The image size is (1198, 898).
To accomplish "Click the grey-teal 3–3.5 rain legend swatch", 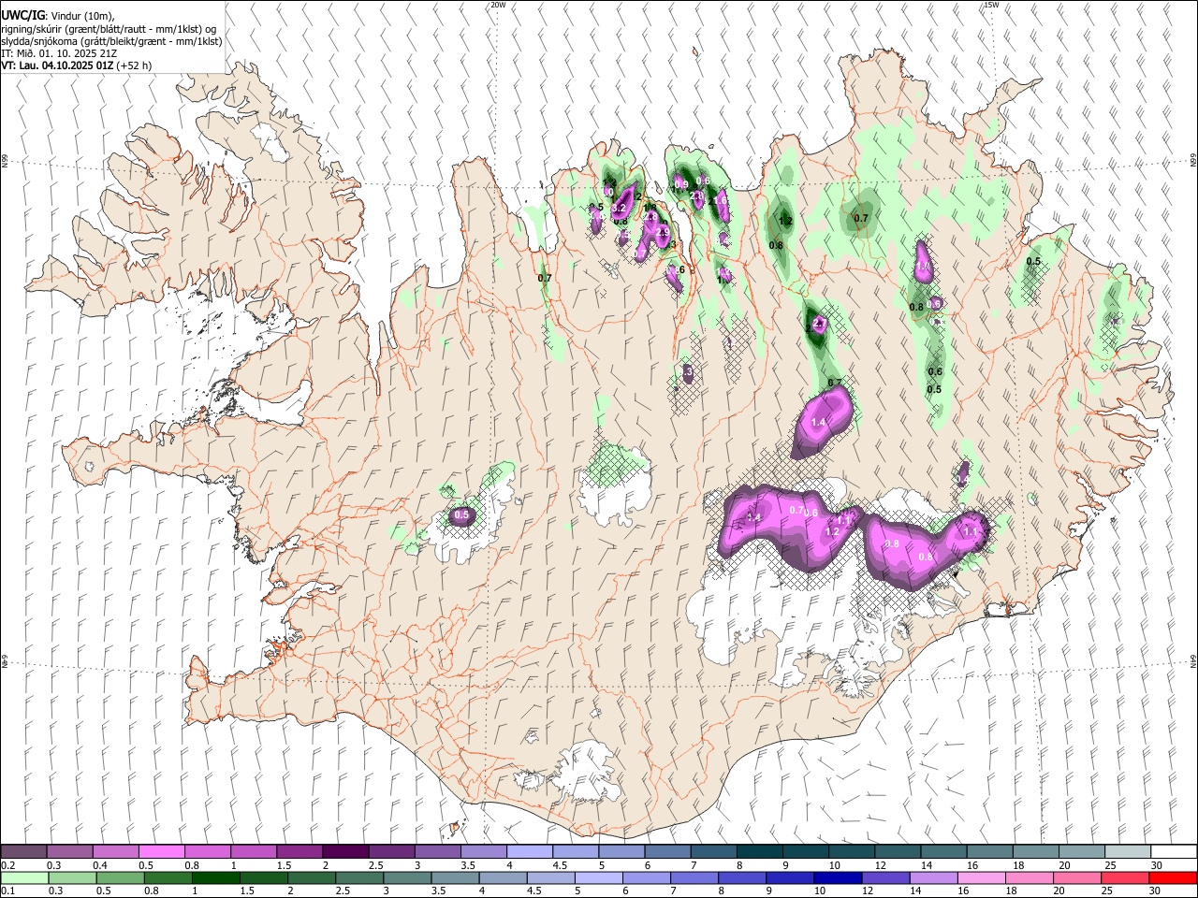I will click(x=407, y=877).
